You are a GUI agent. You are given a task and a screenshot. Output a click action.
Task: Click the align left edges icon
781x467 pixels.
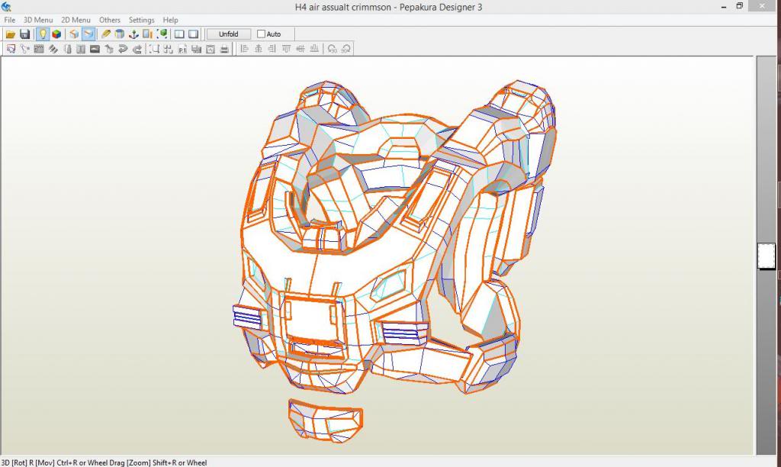pos(244,49)
